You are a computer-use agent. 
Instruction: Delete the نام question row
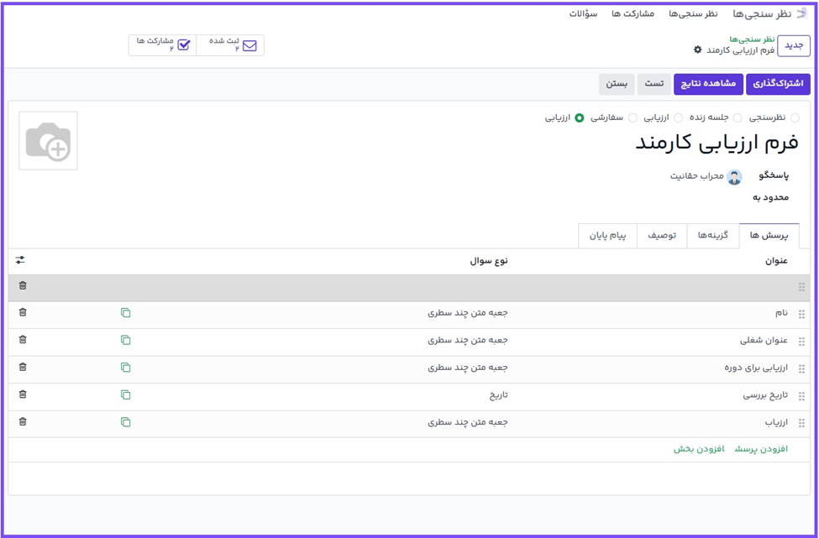click(x=23, y=313)
